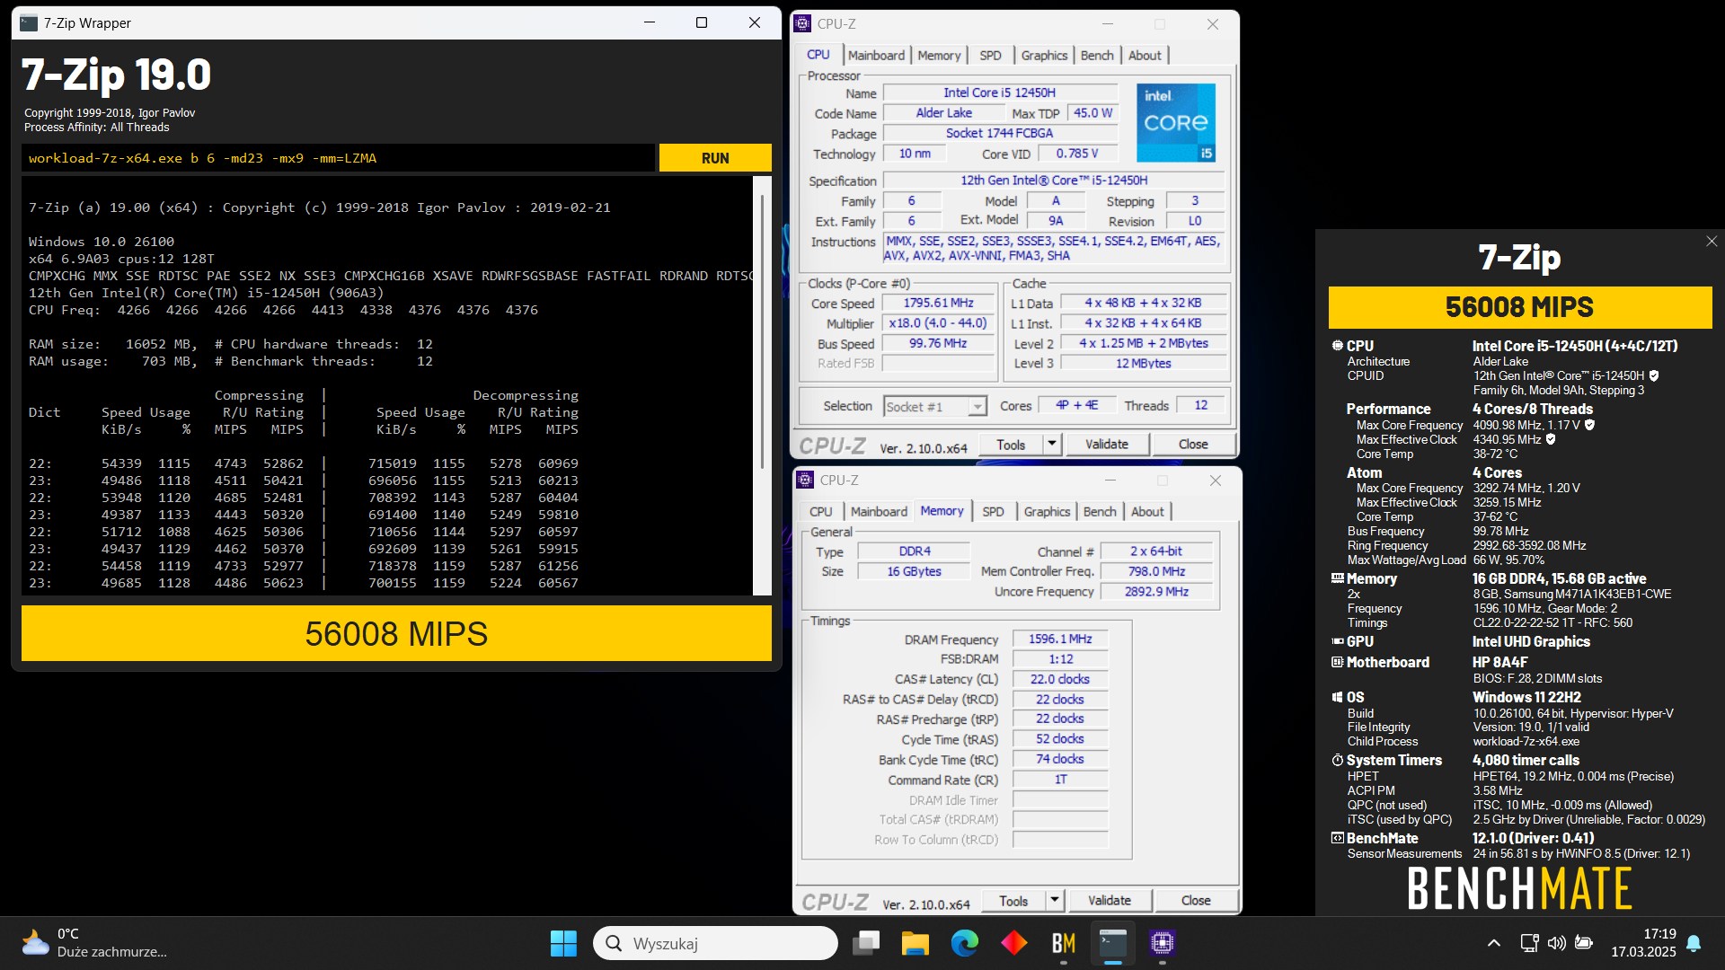The image size is (1725, 970).
Task: Open File Explorer from the taskbar
Action: 916,943
